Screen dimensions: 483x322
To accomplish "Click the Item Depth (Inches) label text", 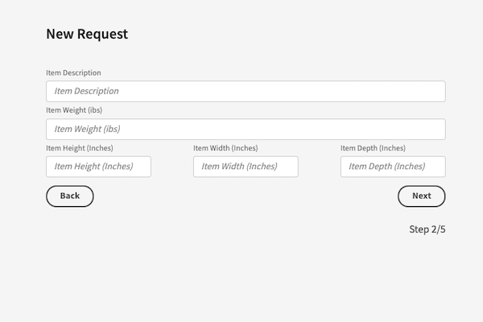I will point(373,148).
